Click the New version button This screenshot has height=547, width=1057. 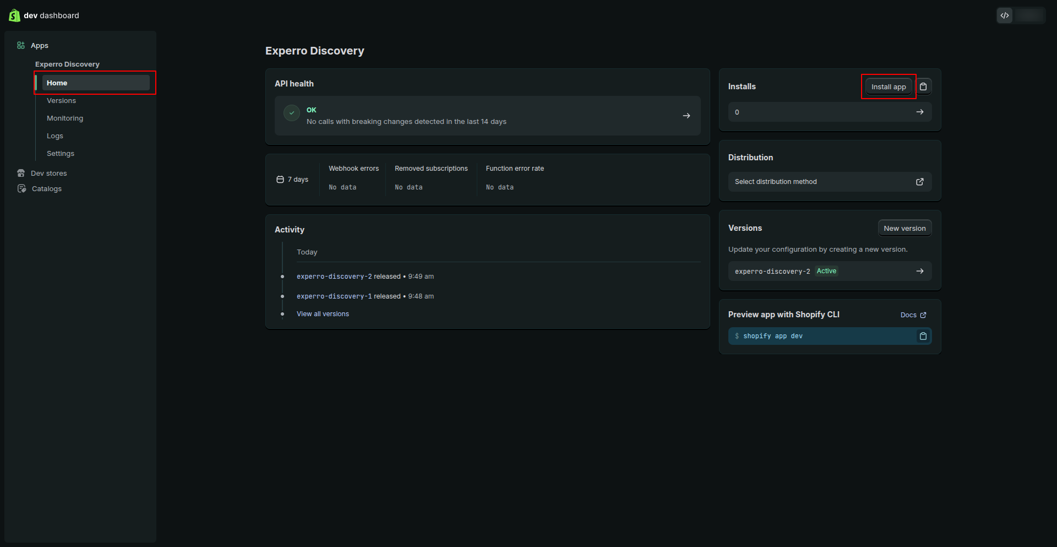click(x=905, y=228)
